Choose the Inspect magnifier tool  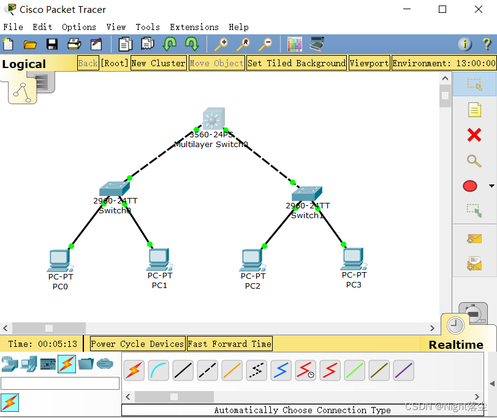474,161
